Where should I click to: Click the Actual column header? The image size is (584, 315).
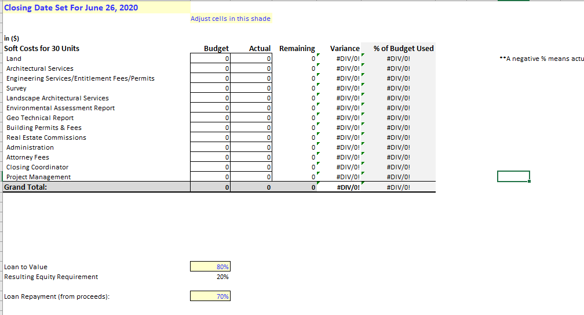tap(260, 49)
